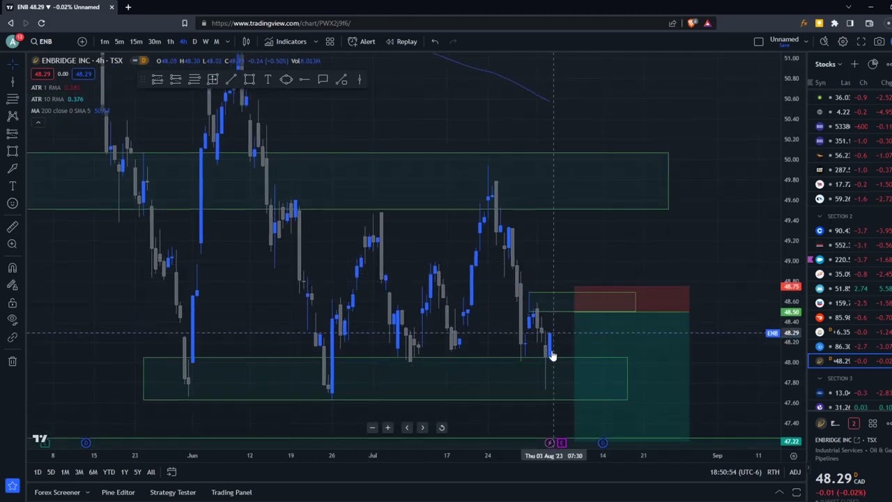This screenshot has height=502, width=892.
Task: Open Pine Editor tab
Action: [118, 492]
